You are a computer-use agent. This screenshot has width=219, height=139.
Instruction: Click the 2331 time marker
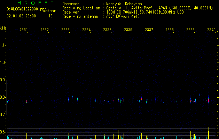tap(24, 30)
